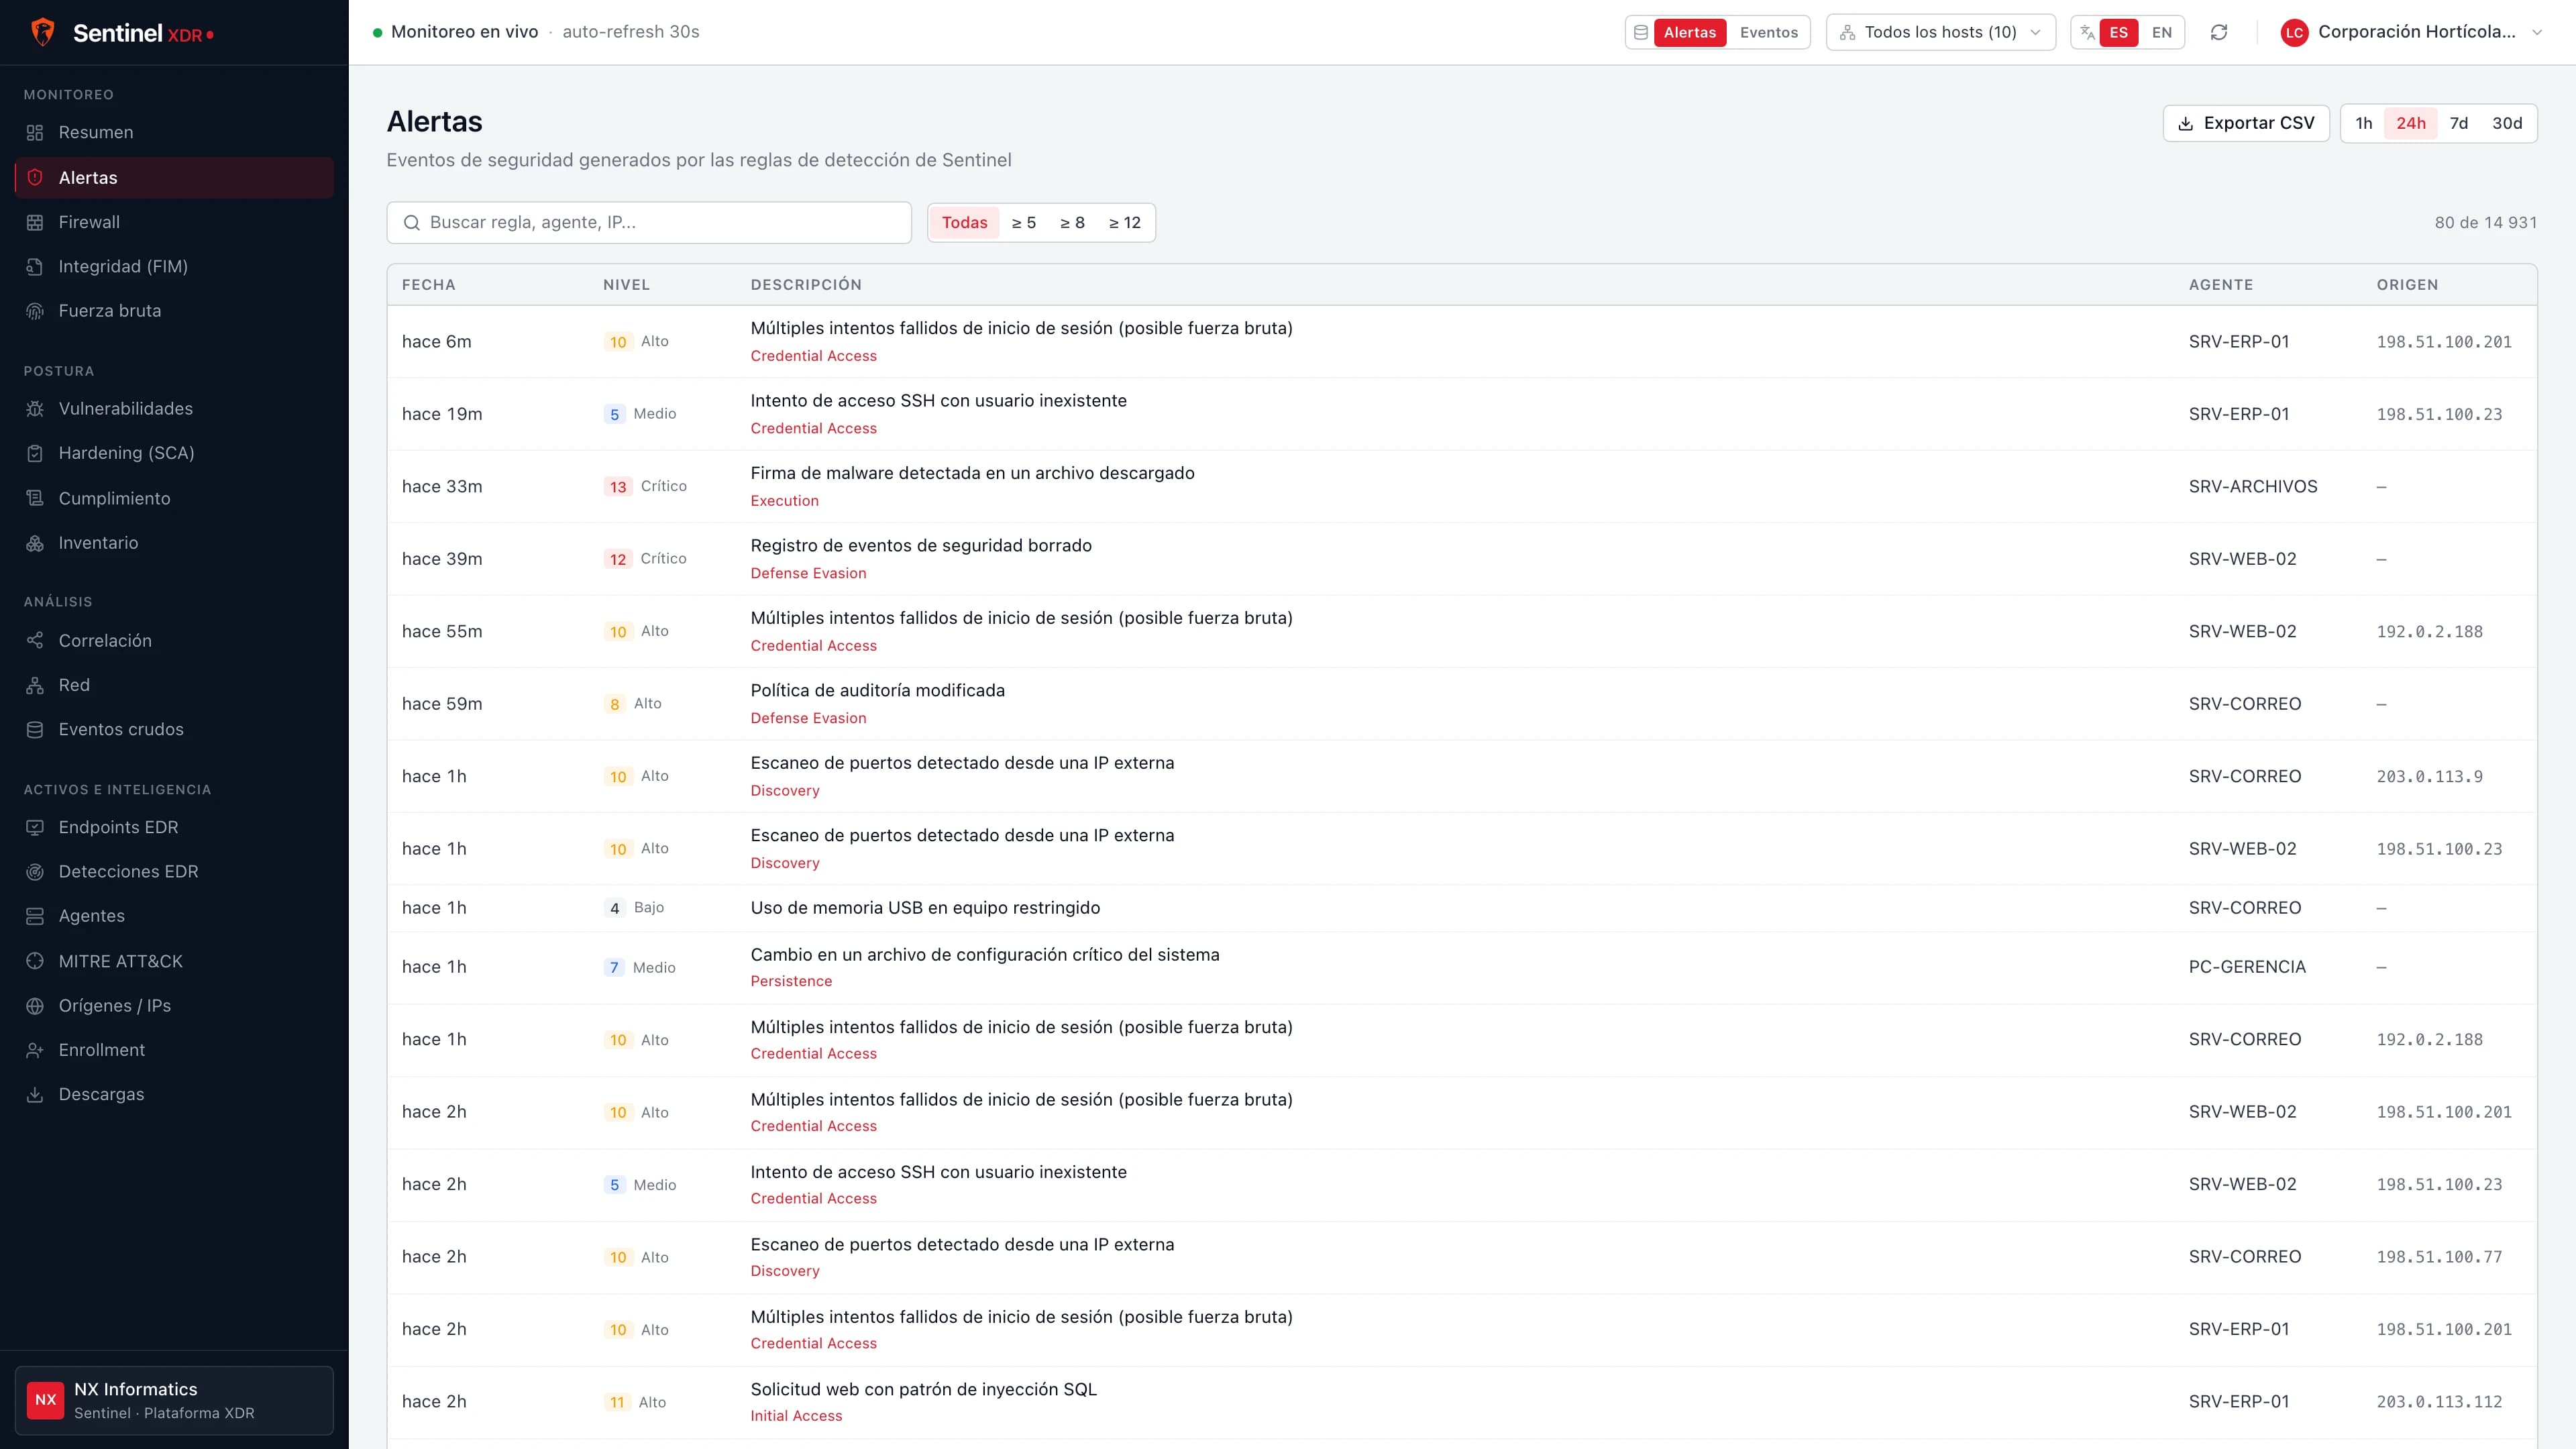Image resolution: width=2576 pixels, height=1449 pixels.
Task: Click the Buscar regla, agente, IP search field
Action: [x=649, y=222]
